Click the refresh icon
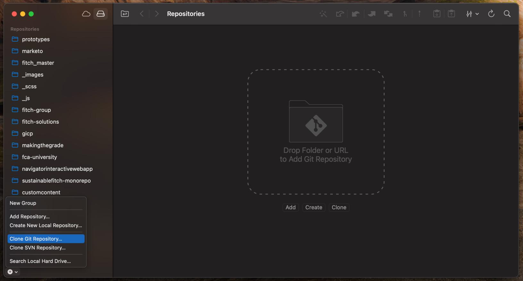This screenshot has height=281, width=523. pyautogui.click(x=491, y=14)
